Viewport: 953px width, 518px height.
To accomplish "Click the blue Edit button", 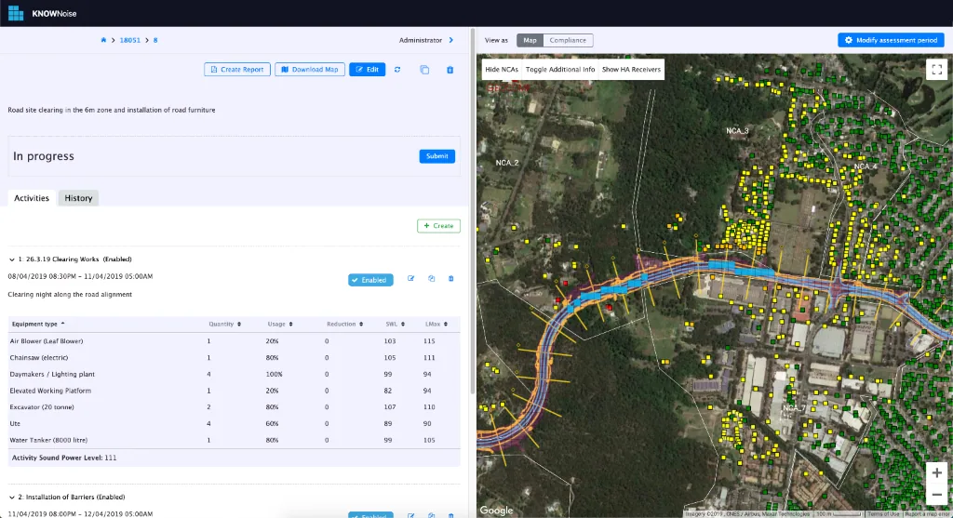I will click(367, 69).
